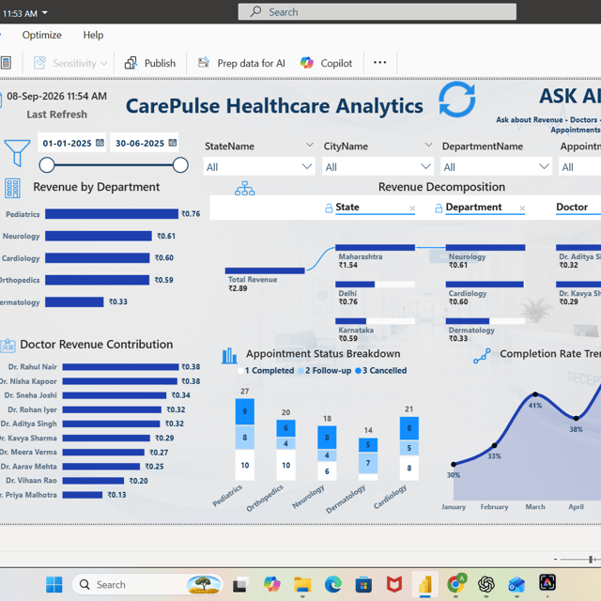Click the start date field 01-01-2025
This screenshot has width=601, height=601.
coord(67,143)
